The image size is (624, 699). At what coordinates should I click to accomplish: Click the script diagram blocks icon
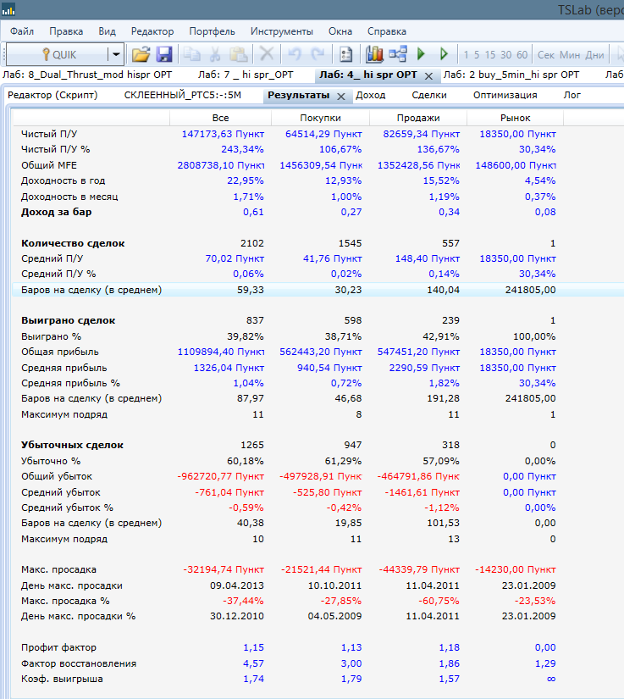click(398, 54)
